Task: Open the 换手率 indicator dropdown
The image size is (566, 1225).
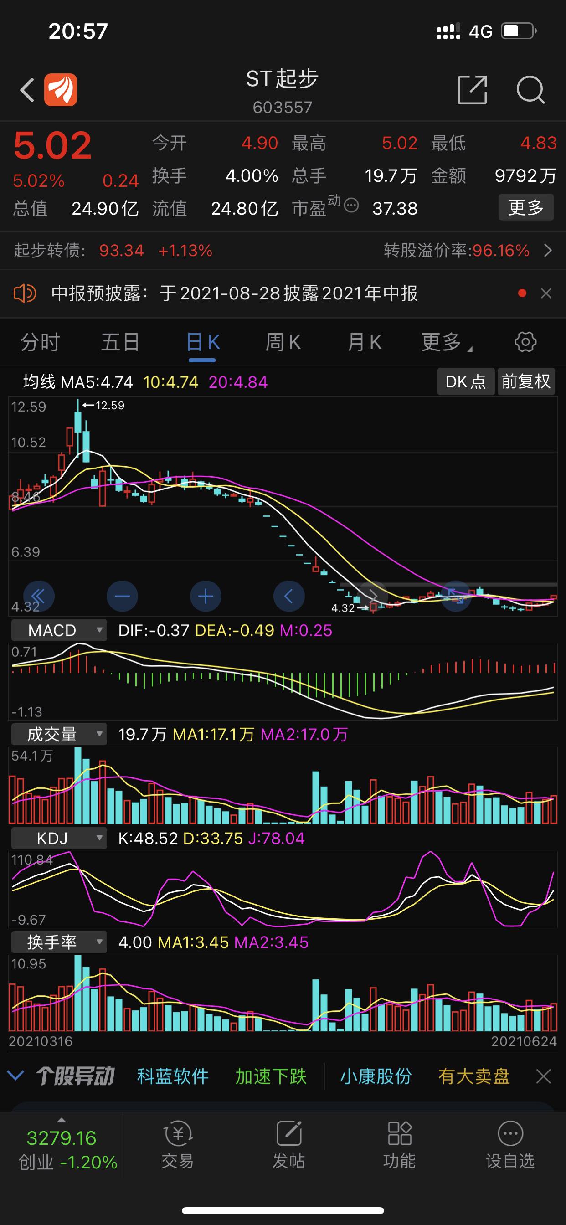Action: [x=59, y=942]
